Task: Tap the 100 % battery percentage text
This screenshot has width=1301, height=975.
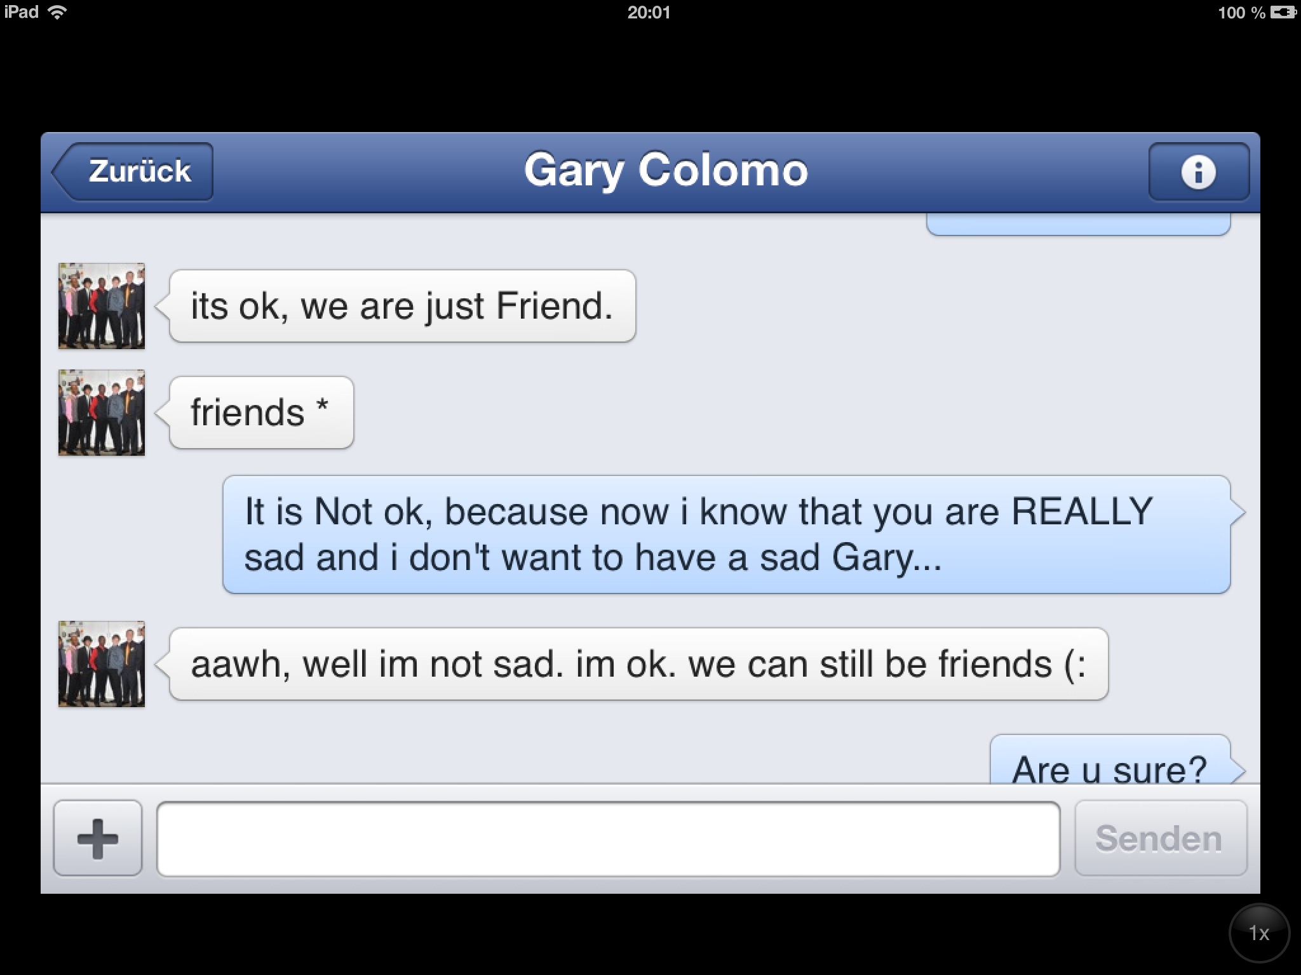Action: pos(1242,13)
